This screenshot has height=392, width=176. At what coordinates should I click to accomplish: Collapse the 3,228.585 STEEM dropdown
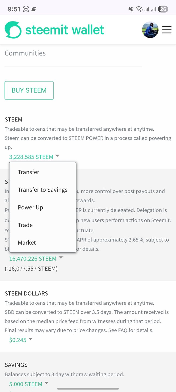pos(34,157)
